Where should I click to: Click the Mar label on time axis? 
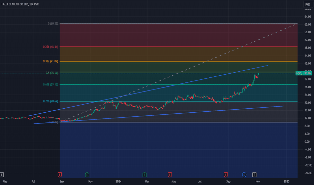point(147,181)
